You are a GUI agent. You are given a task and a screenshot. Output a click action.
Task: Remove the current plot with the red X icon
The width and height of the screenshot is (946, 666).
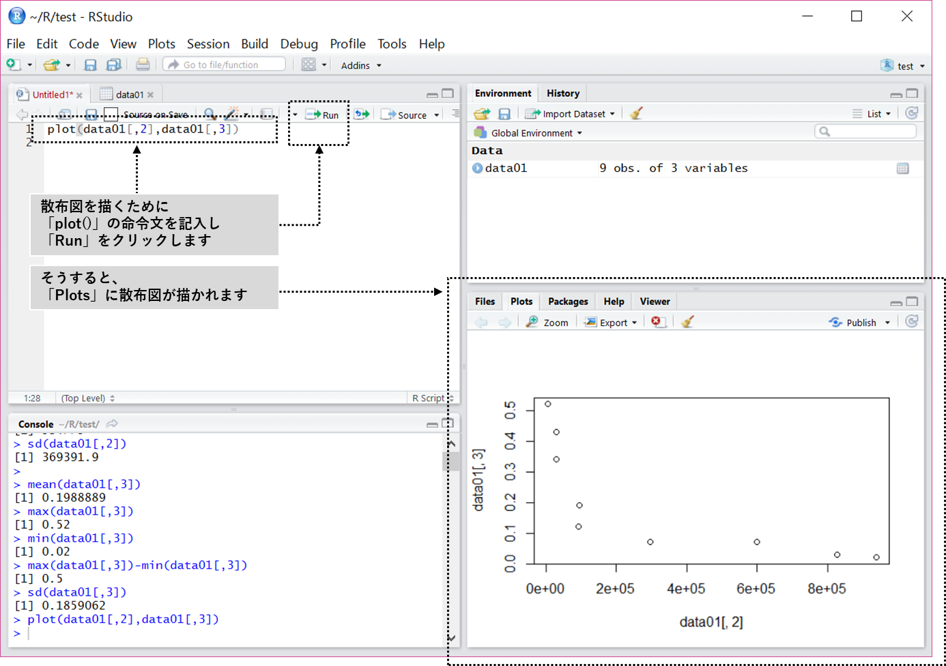657,322
